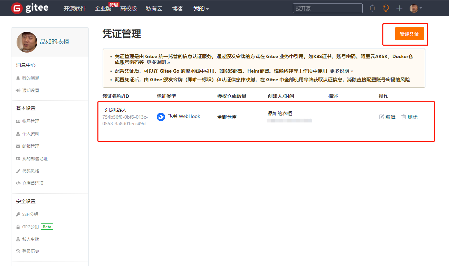The image size is (449, 266).
Task: Open 代码风格 in sidebar
Action: pyautogui.click(x=31, y=171)
